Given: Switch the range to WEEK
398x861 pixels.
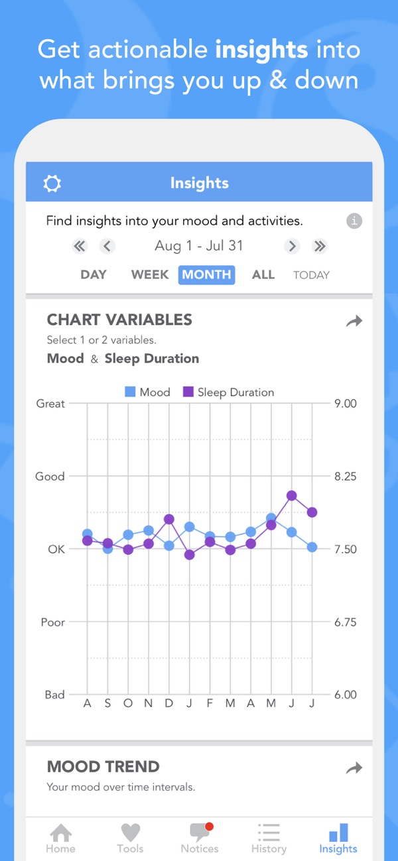Looking at the screenshot, I should (150, 274).
